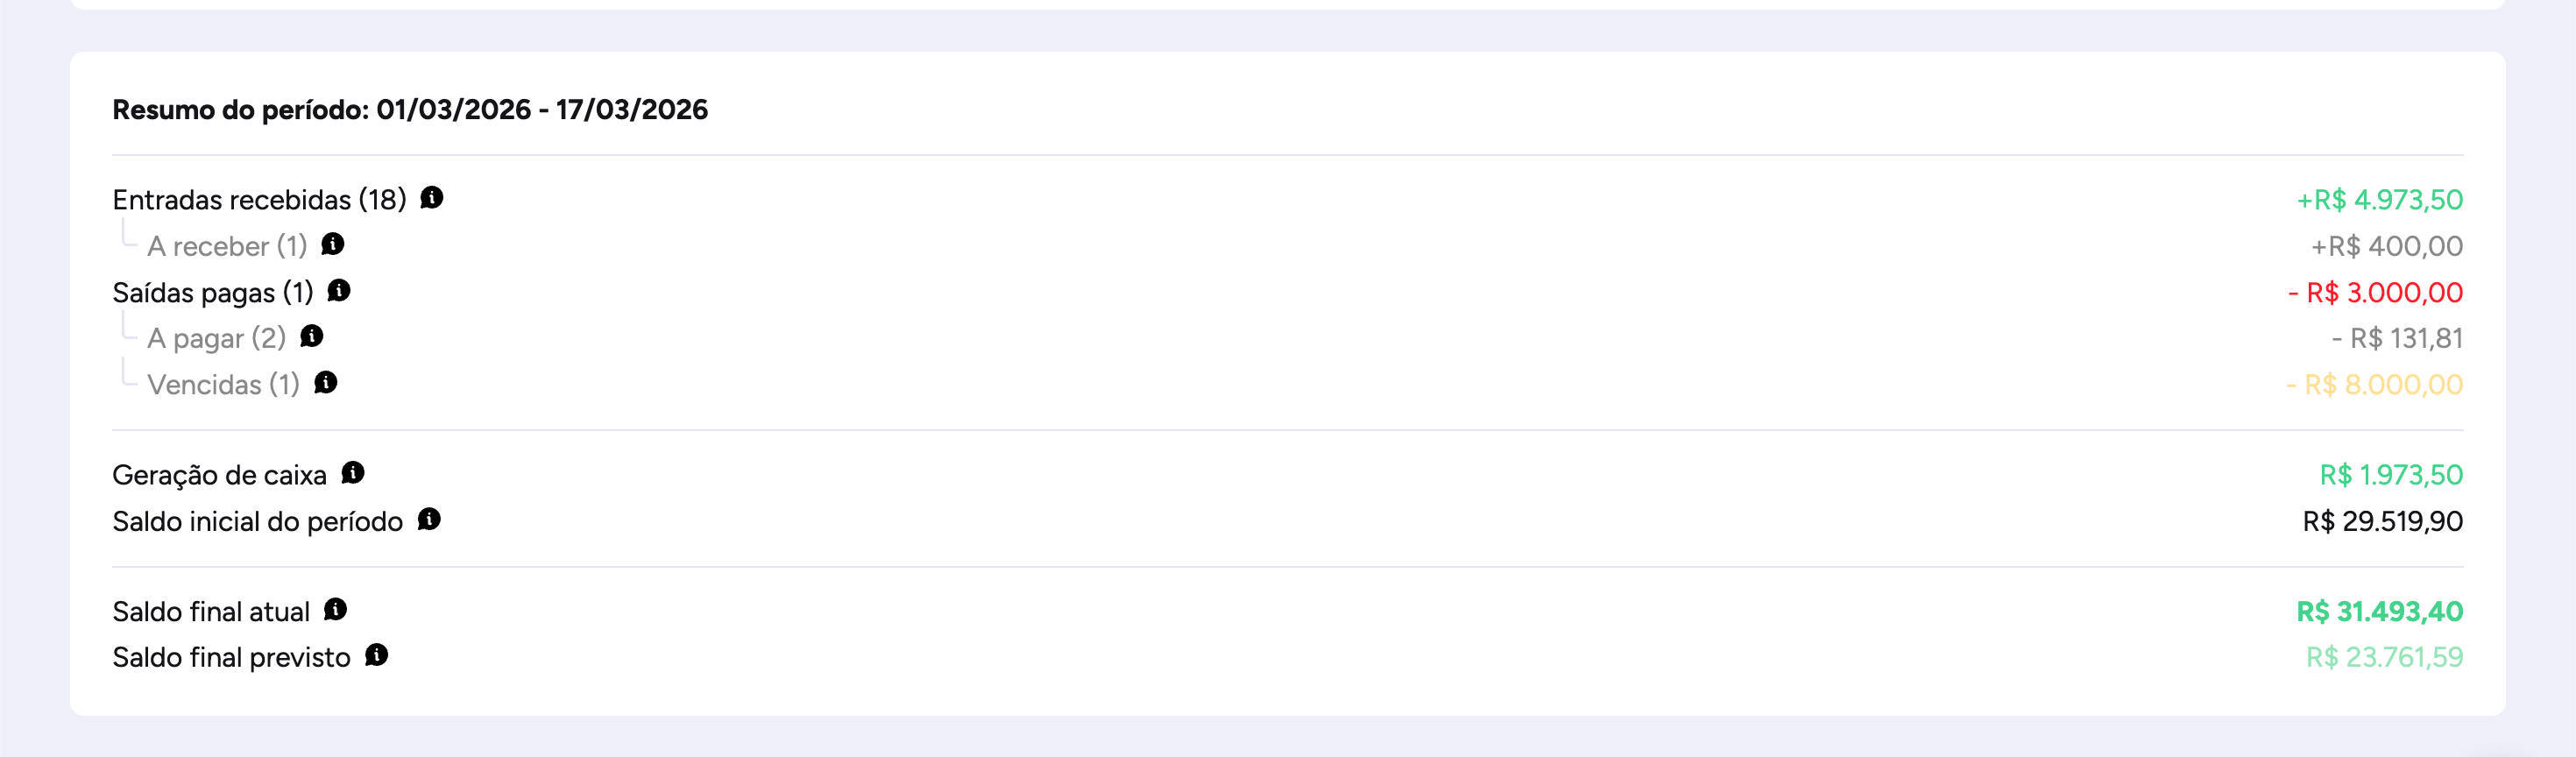Show info tooltip for A pagar
2576x757 pixels.
[x=312, y=337]
